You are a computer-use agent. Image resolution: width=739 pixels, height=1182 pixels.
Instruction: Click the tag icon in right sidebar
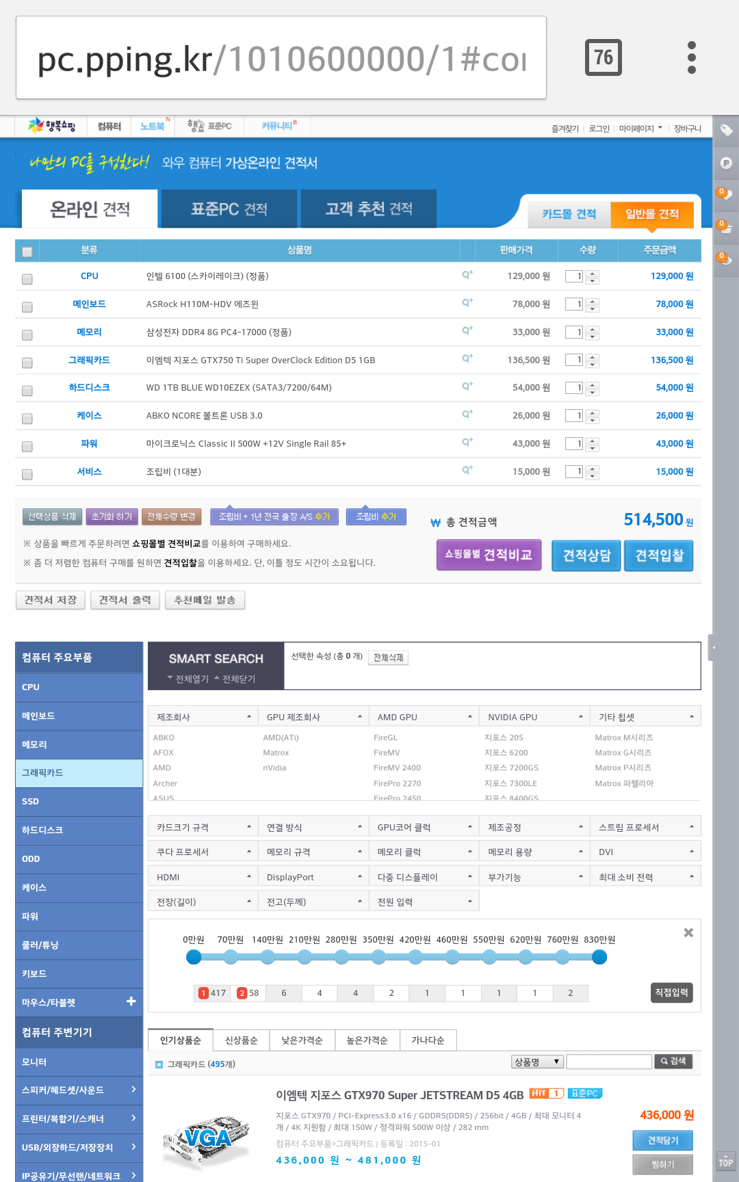[x=725, y=130]
